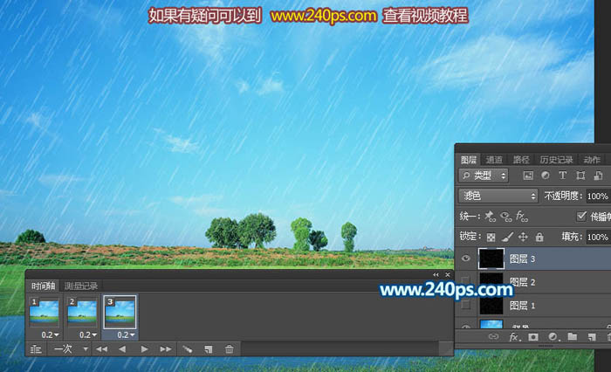Click 图层 3 layer thumbnail

[x=491, y=258]
